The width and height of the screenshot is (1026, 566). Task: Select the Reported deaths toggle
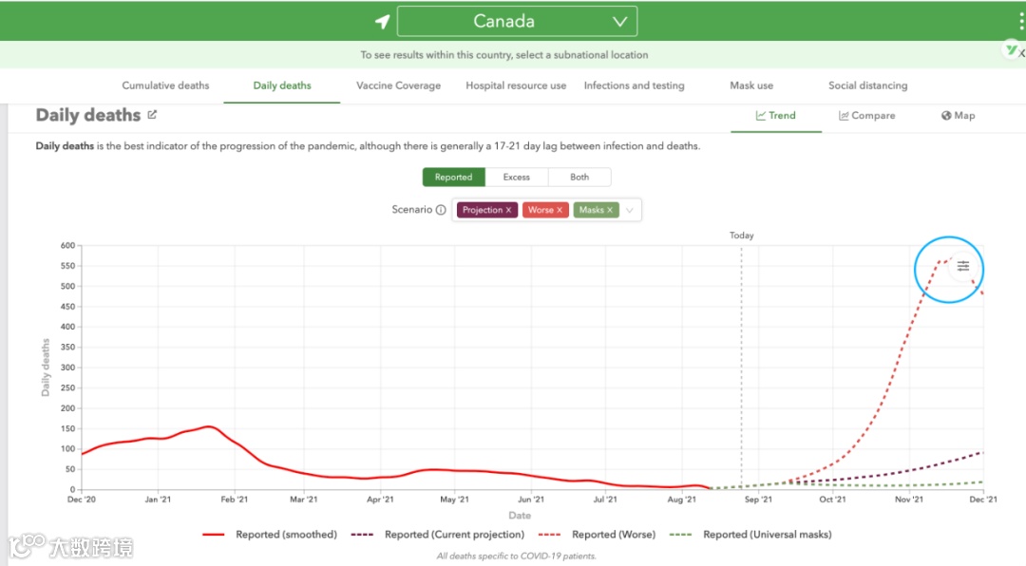453,177
